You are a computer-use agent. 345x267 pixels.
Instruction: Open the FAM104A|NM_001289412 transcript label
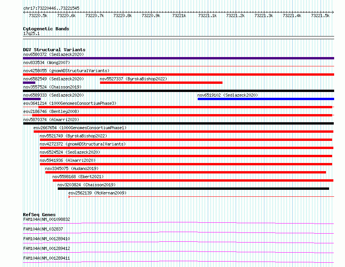47,248
